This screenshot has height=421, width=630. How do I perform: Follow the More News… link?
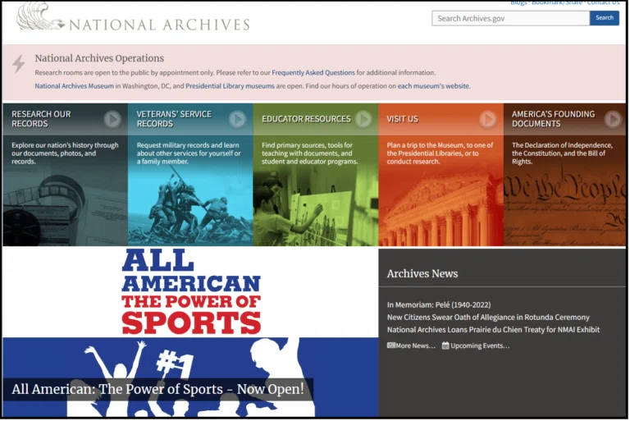[415, 346]
